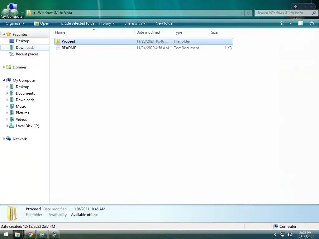Viewport: 319px width, 239px height.
Task: Expand Local Disk (C:) node
Action: tap(7, 126)
